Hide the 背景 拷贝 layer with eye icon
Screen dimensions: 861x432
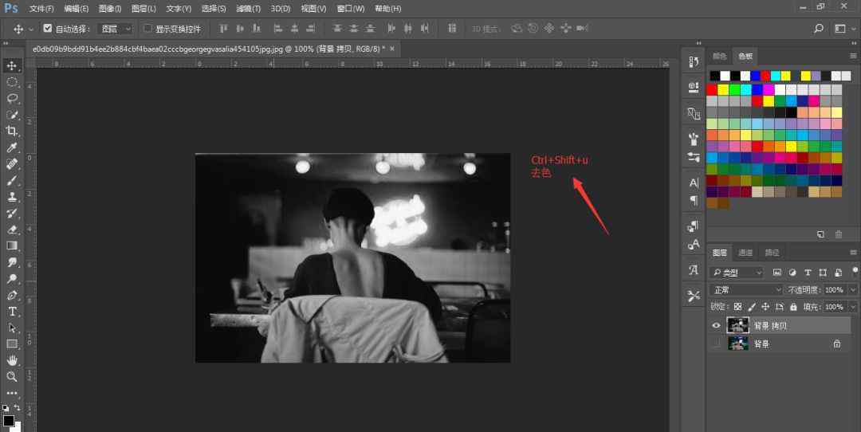coord(716,325)
